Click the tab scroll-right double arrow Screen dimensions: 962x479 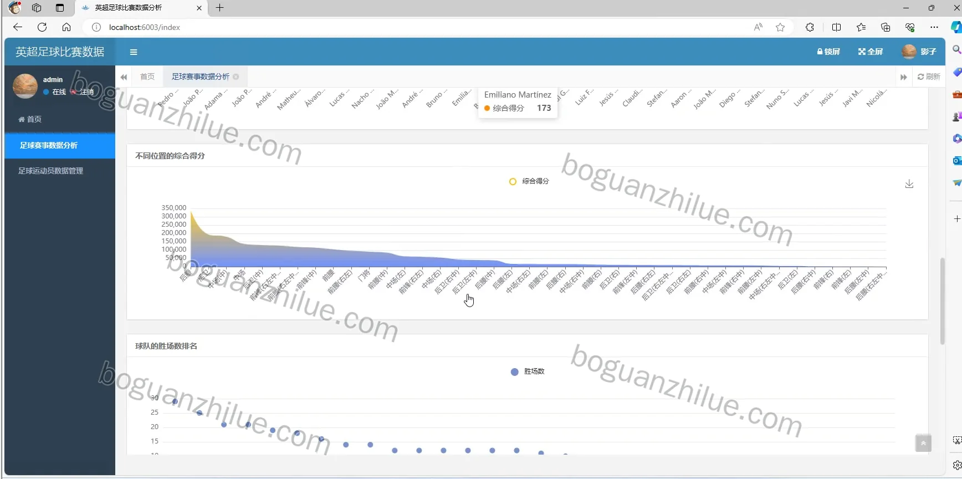904,77
